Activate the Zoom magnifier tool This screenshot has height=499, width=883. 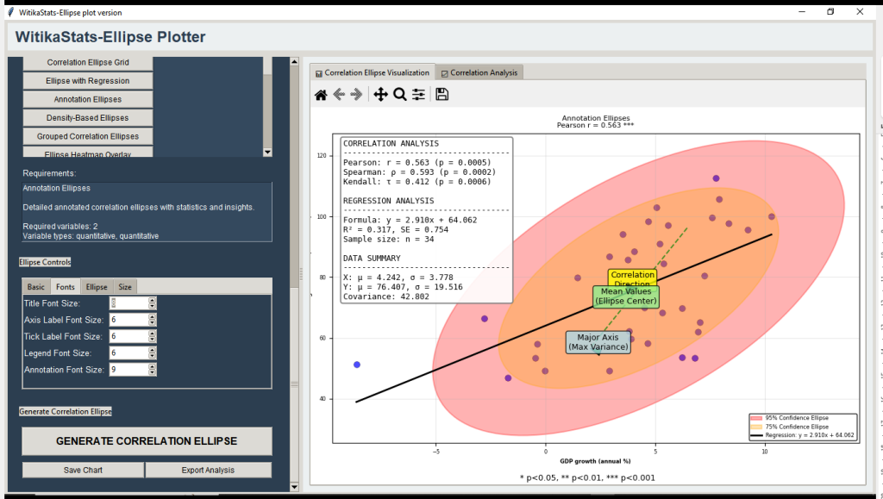tap(400, 95)
